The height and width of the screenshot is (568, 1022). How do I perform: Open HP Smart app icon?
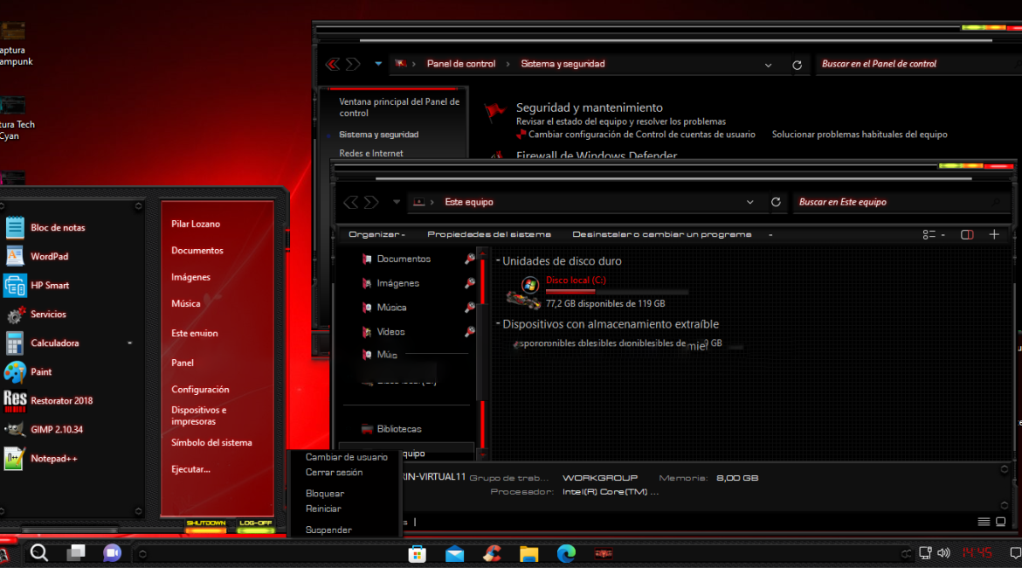[x=16, y=286]
